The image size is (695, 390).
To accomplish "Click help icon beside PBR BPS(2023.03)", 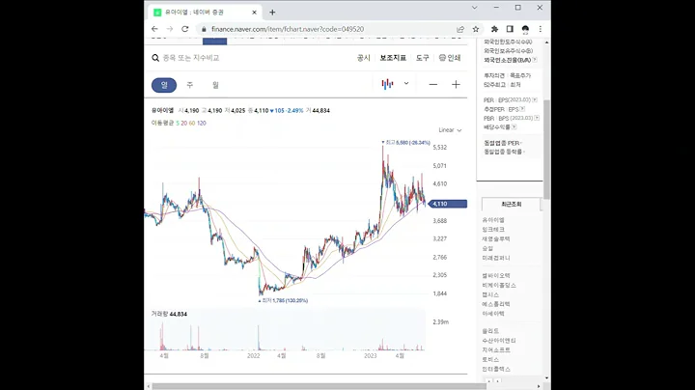I will 537,118.
